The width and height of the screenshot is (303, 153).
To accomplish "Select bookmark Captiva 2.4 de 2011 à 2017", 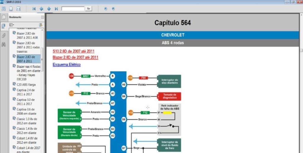I will [x=26, y=92].
